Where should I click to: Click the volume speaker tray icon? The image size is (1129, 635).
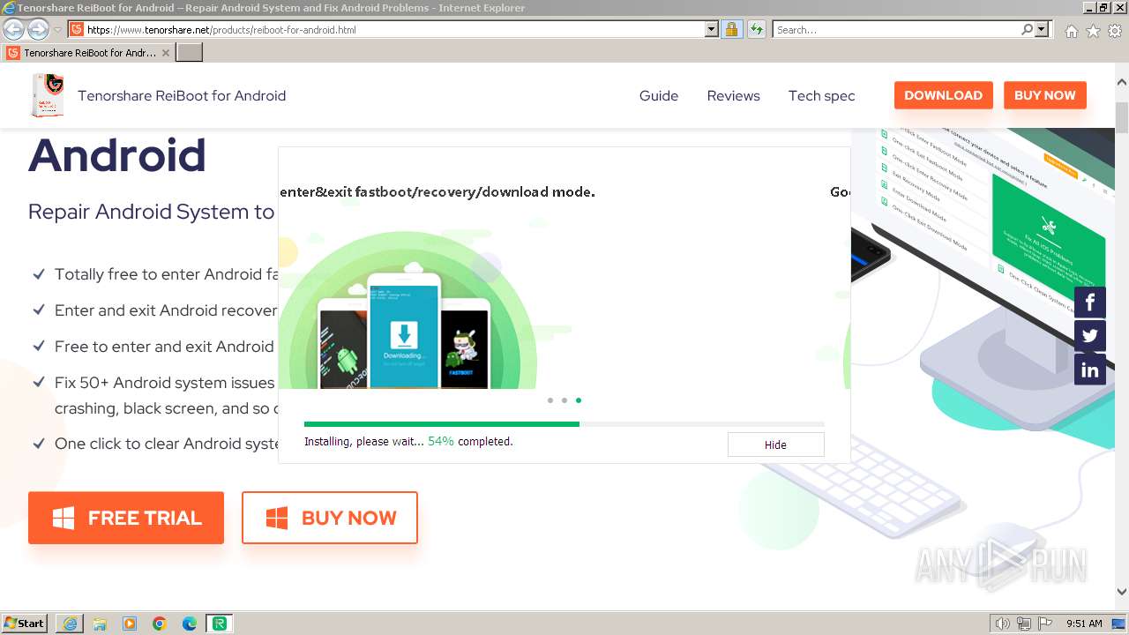pyautogui.click(x=1003, y=624)
